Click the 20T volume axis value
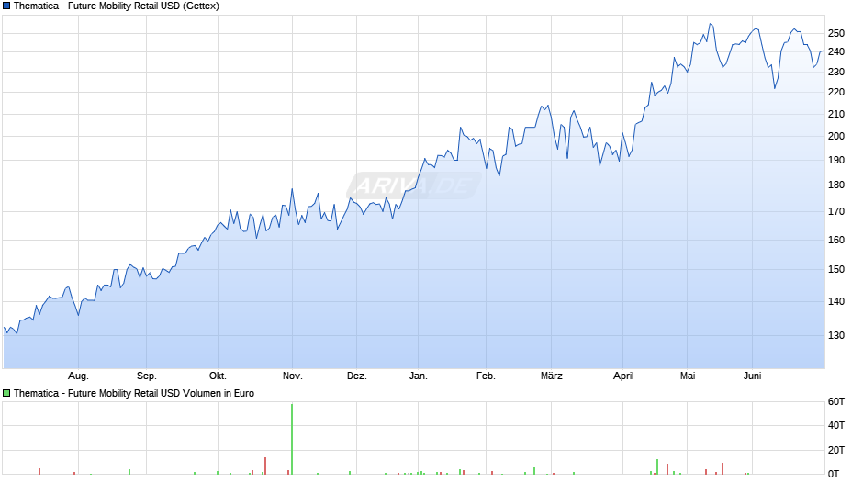 [x=836, y=451]
